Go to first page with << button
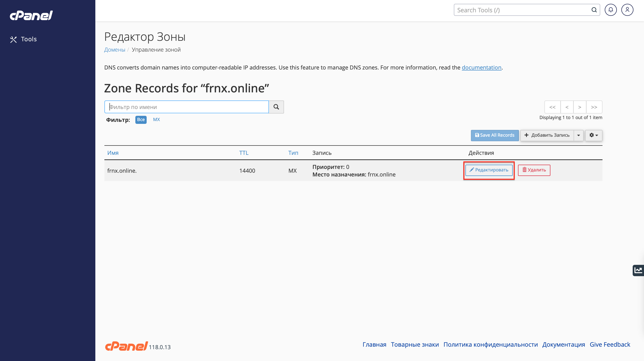Viewport: 644px width, 361px height. tap(552, 107)
